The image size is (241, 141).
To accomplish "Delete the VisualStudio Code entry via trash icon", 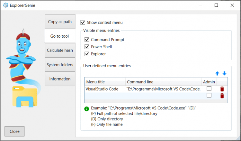I will click(x=222, y=89).
